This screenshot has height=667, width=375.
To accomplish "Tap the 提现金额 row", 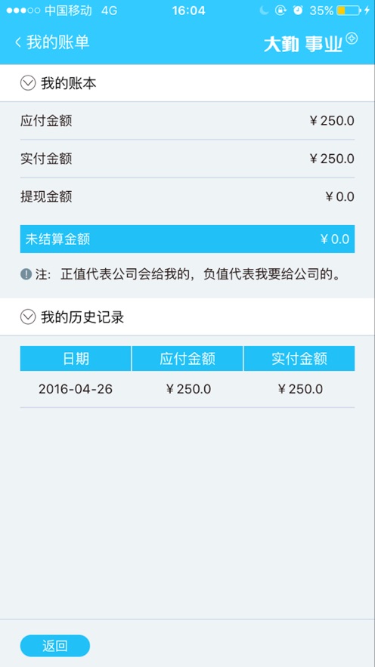I will coord(187,196).
